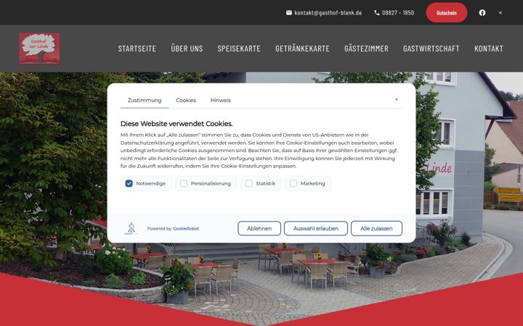This screenshot has width=523, height=326.
Task: Open the Facebook page icon
Action: [x=482, y=12]
